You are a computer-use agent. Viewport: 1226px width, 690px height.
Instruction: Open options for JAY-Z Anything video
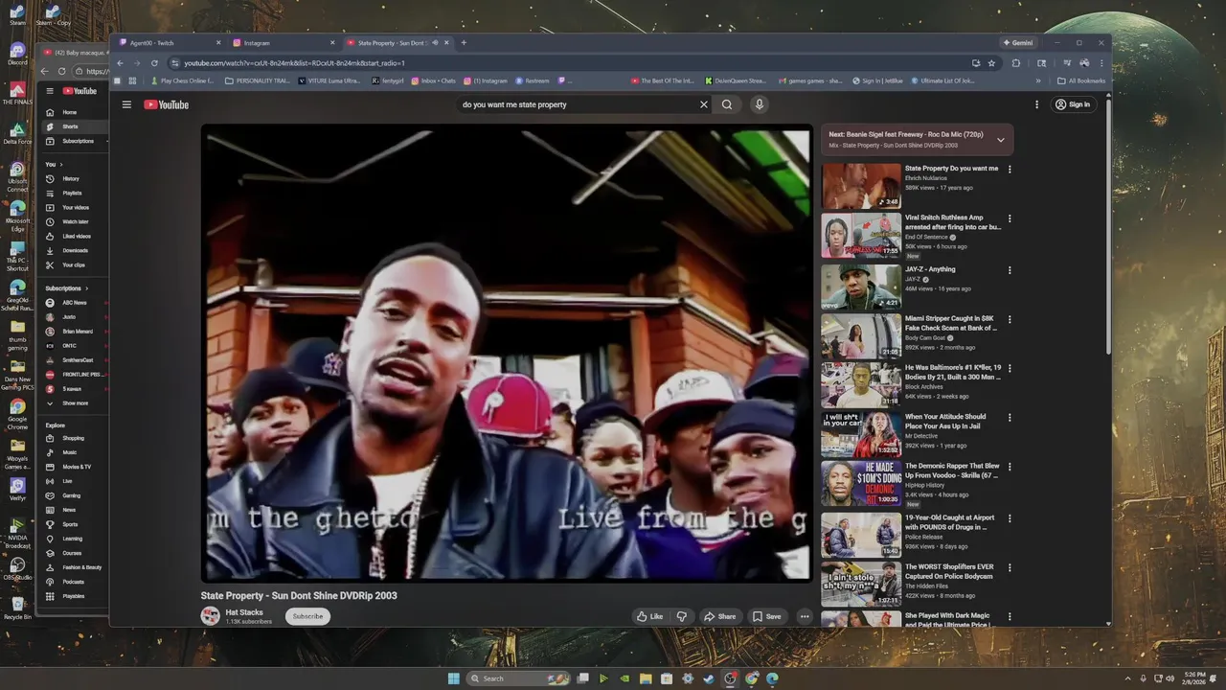(1010, 270)
